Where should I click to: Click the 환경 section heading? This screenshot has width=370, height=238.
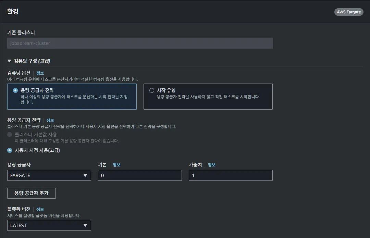[13, 11]
